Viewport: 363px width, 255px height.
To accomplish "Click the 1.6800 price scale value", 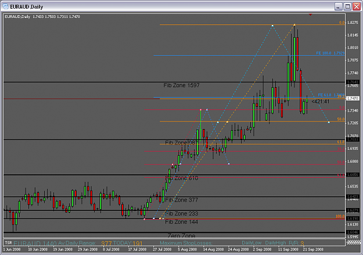I will coord(353,161).
